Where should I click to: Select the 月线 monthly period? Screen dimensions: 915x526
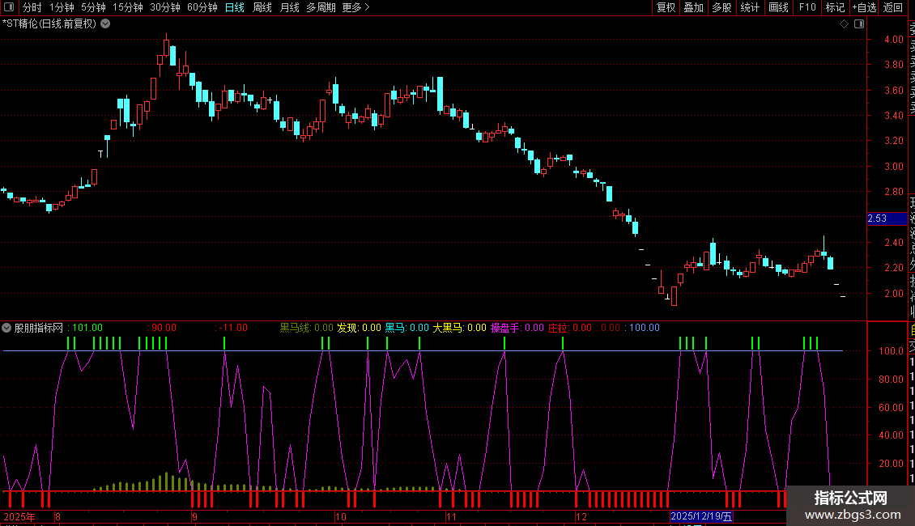coord(289,7)
